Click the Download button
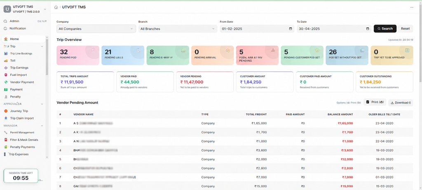The image size is (422, 190). (x=401, y=103)
